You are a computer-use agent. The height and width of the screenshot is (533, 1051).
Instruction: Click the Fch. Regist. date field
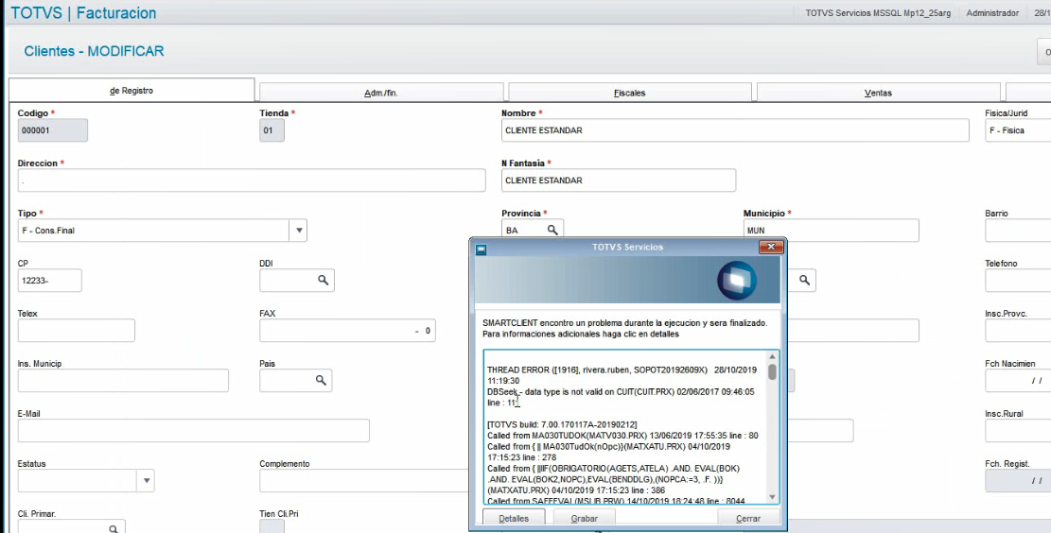(1018, 481)
